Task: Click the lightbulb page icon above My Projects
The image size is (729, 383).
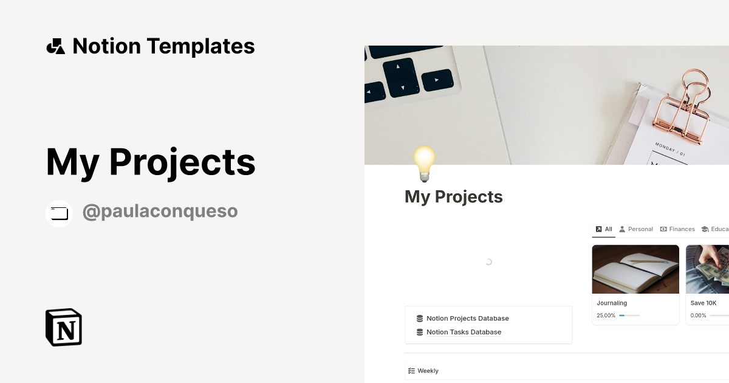Action: click(x=423, y=163)
